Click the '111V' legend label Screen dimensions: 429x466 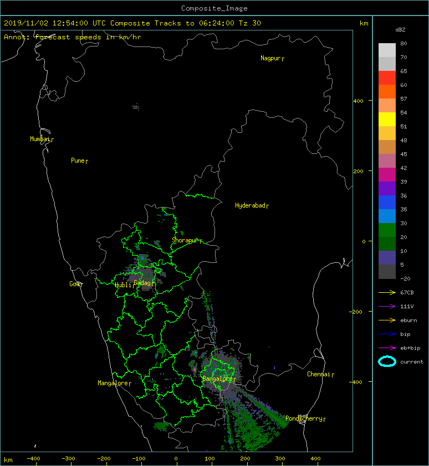(407, 307)
